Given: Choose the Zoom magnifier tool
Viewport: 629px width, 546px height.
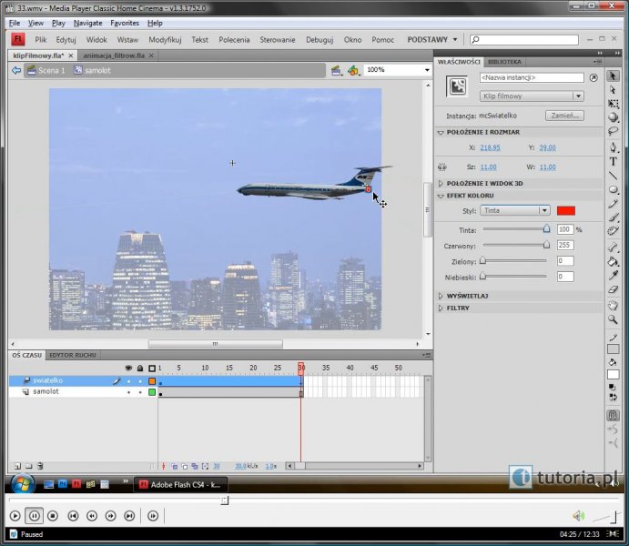Looking at the screenshot, I should 614,319.
